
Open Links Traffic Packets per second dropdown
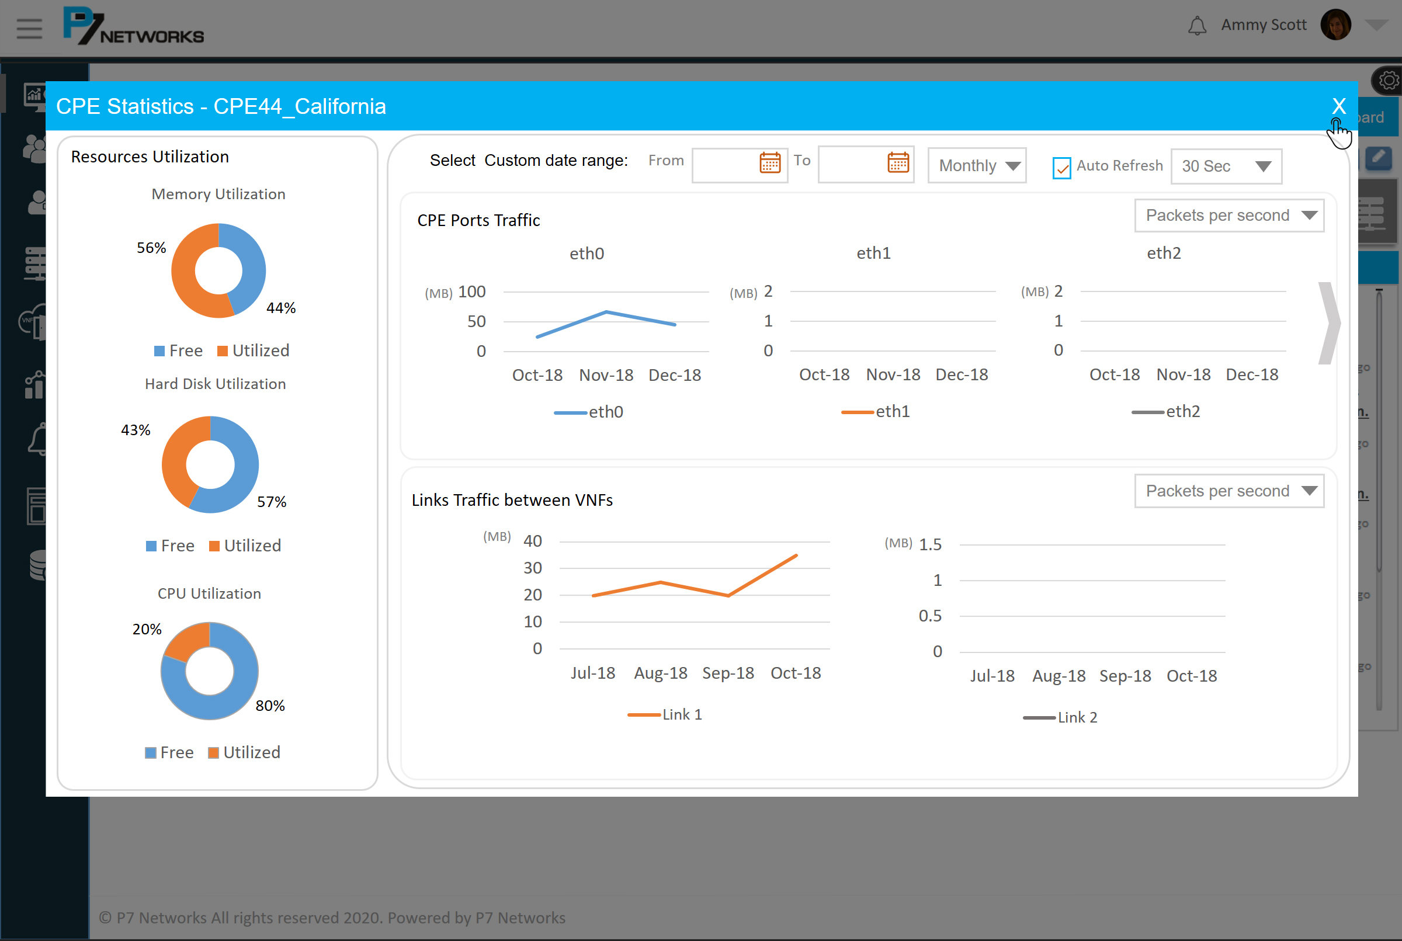pos(1229,491)
